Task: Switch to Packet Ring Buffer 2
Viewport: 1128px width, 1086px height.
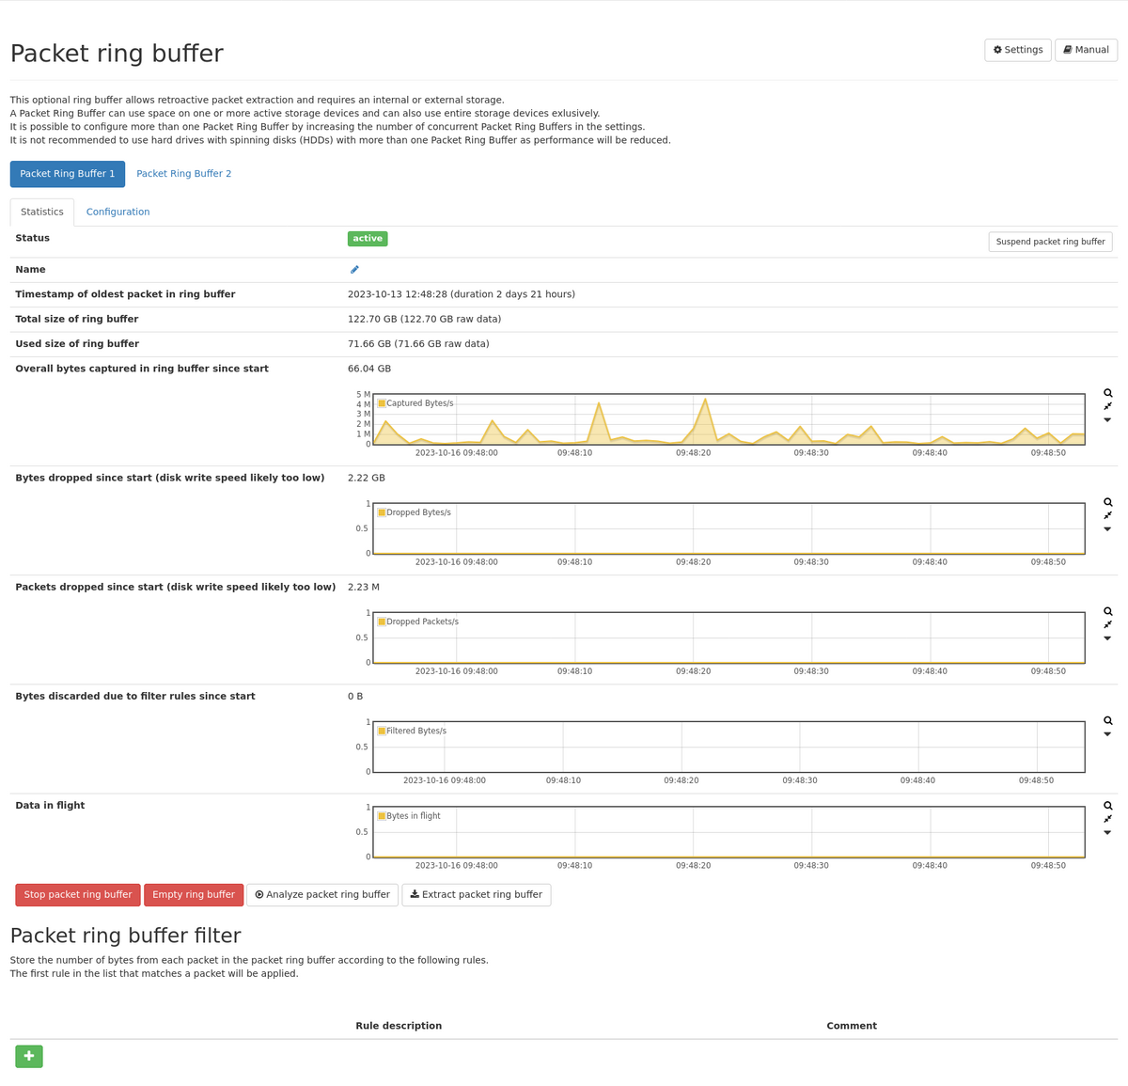Action: (183, 174)
